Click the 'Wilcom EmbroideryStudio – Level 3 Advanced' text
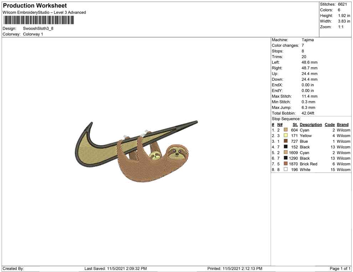 (x=44, y=12)
